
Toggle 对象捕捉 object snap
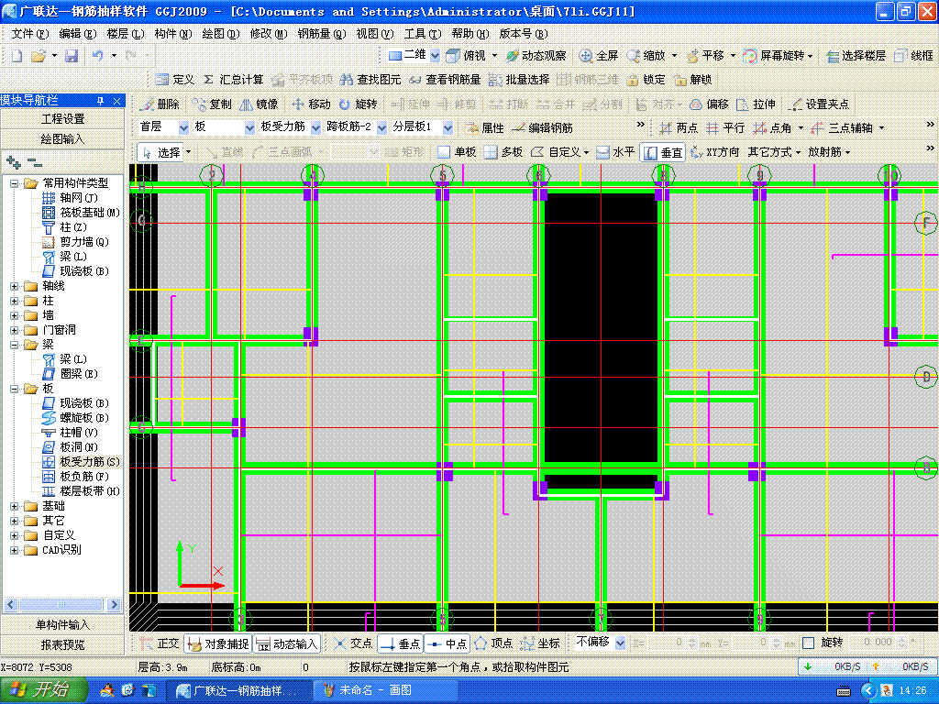[217, 643]
